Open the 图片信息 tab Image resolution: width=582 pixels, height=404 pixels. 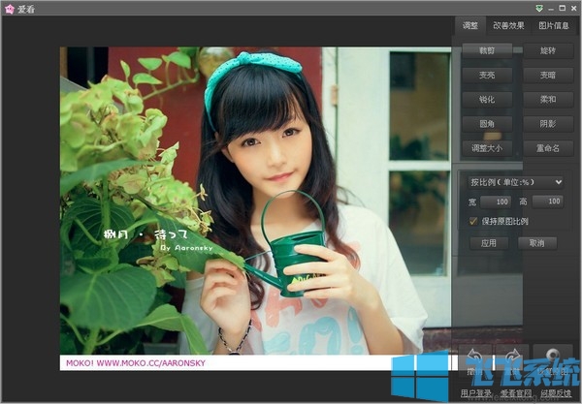tap(554, 26)
